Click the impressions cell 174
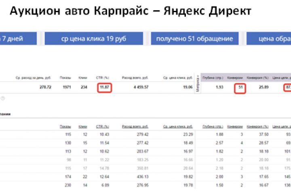The width and height of the screenshot is (291, 194). (68, 177)
